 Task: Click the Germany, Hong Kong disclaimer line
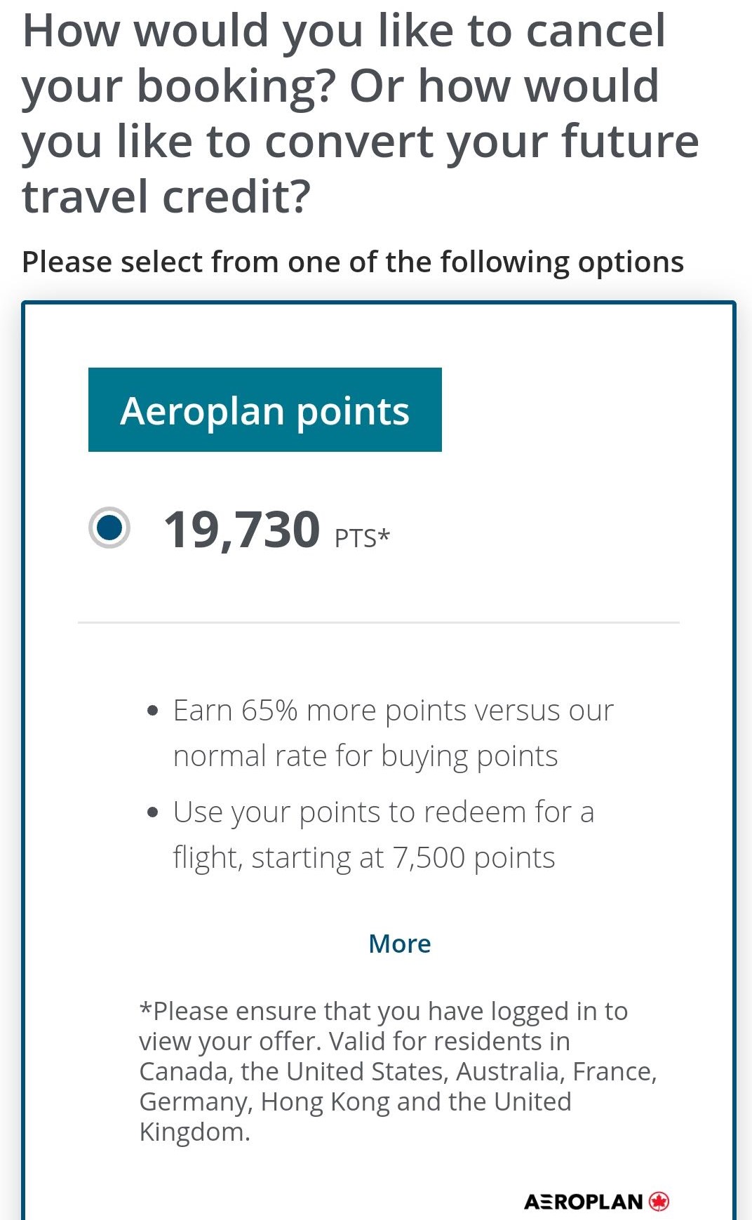pos(355,1101)
